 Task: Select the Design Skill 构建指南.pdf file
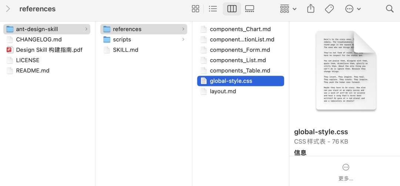pos(47,50)
